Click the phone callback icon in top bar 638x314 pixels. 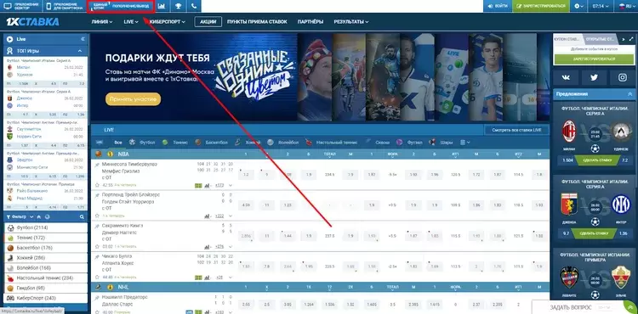pyautogui.click(x=194, y=6)
